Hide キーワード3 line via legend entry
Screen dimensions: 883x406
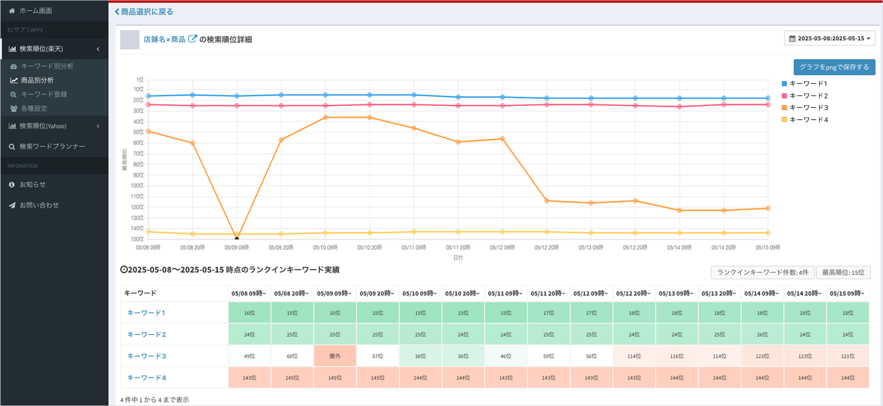pos(808,108)
